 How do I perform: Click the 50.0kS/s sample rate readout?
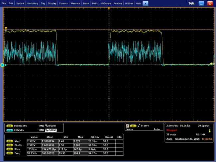click(x=185, y=126)
